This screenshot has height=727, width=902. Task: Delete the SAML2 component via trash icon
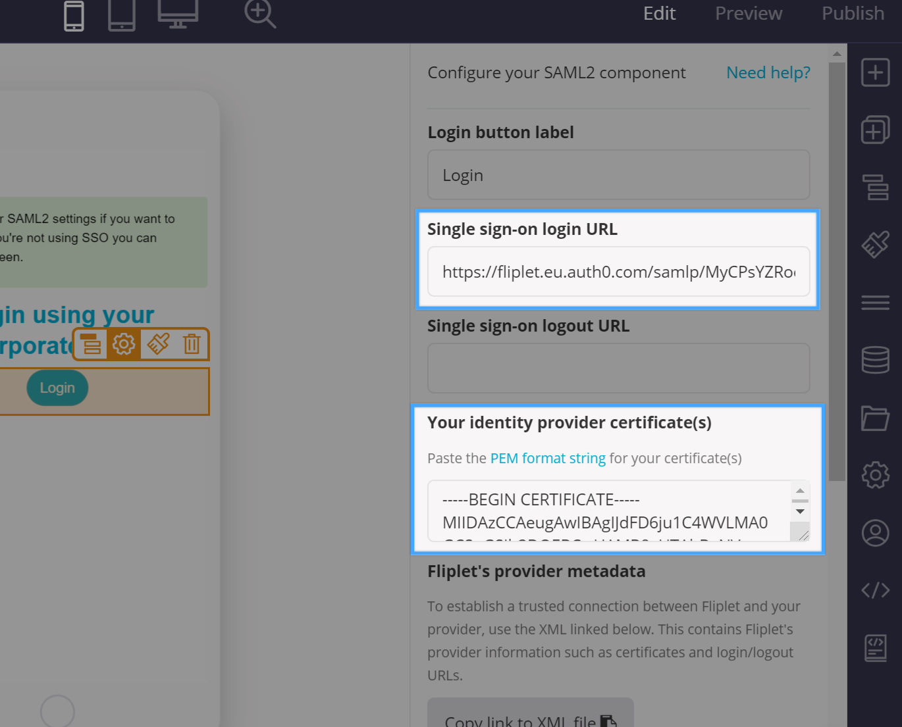[192, 343]
